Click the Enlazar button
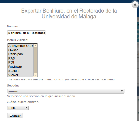The height and width of the screenshot is (121, 139). 15,116
